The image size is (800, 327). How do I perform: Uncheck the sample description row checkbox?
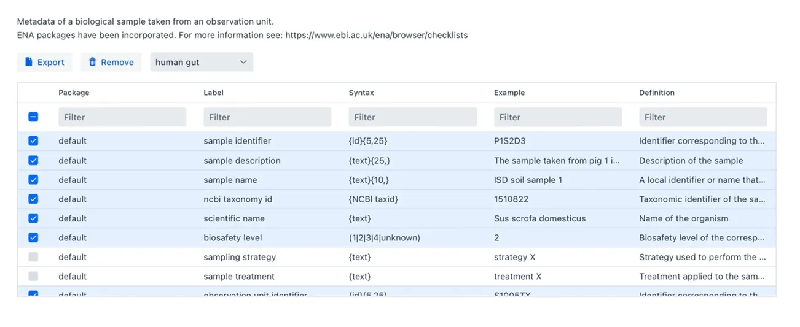coord(33,161)
